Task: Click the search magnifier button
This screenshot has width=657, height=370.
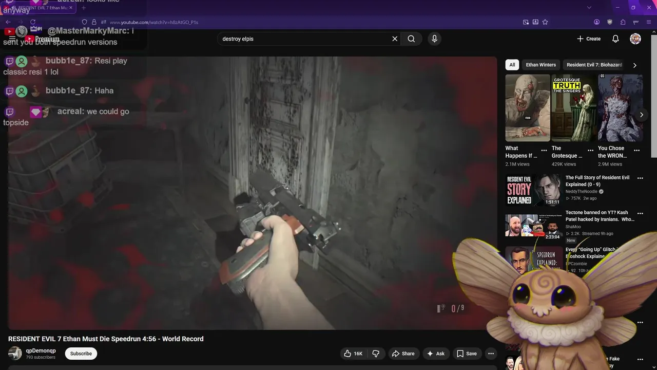Action: (411, 39)
